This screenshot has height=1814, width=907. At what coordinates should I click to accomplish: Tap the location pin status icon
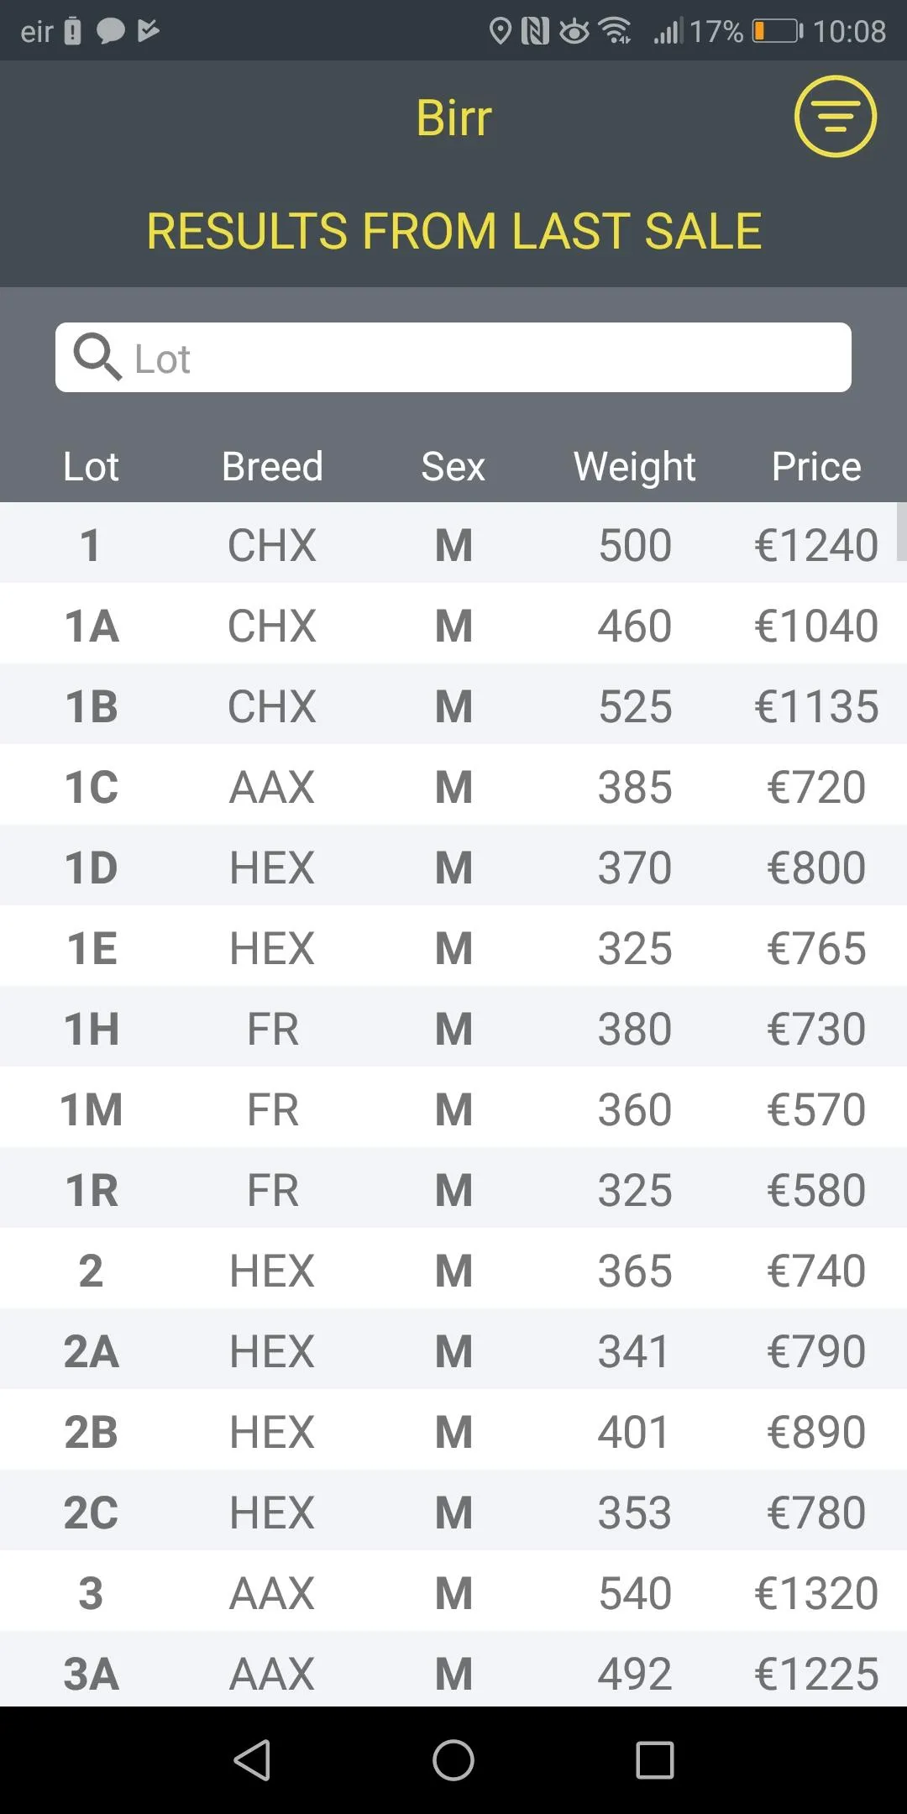pyautogui.click(x=500, y=32)
